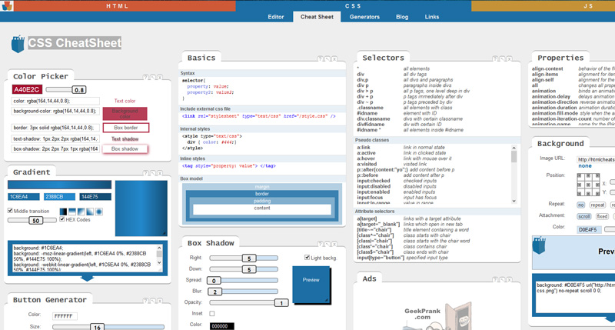615x330 pixels.
Task: Close the Box Shadow panel
Action: tap(334, 244)
